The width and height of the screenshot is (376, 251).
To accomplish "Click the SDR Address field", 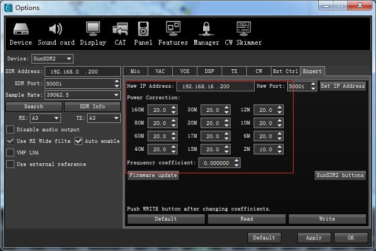I will click(x=82, y=72).
